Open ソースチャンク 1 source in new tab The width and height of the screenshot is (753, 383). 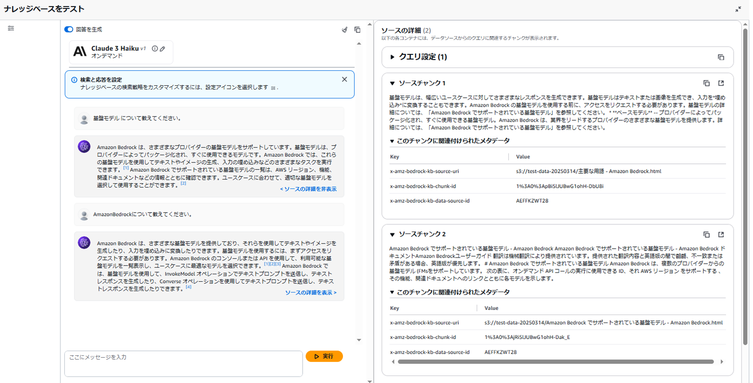pyautogui.click(x=721, y=83)
